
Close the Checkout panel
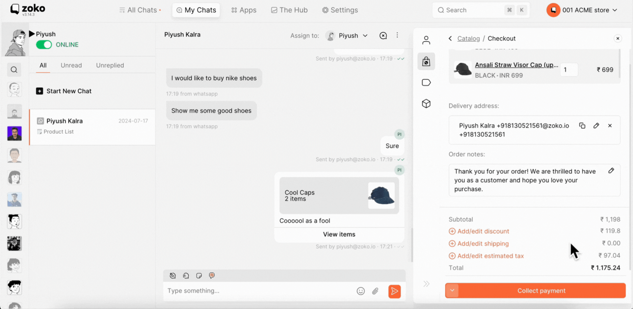click(617, 38)
